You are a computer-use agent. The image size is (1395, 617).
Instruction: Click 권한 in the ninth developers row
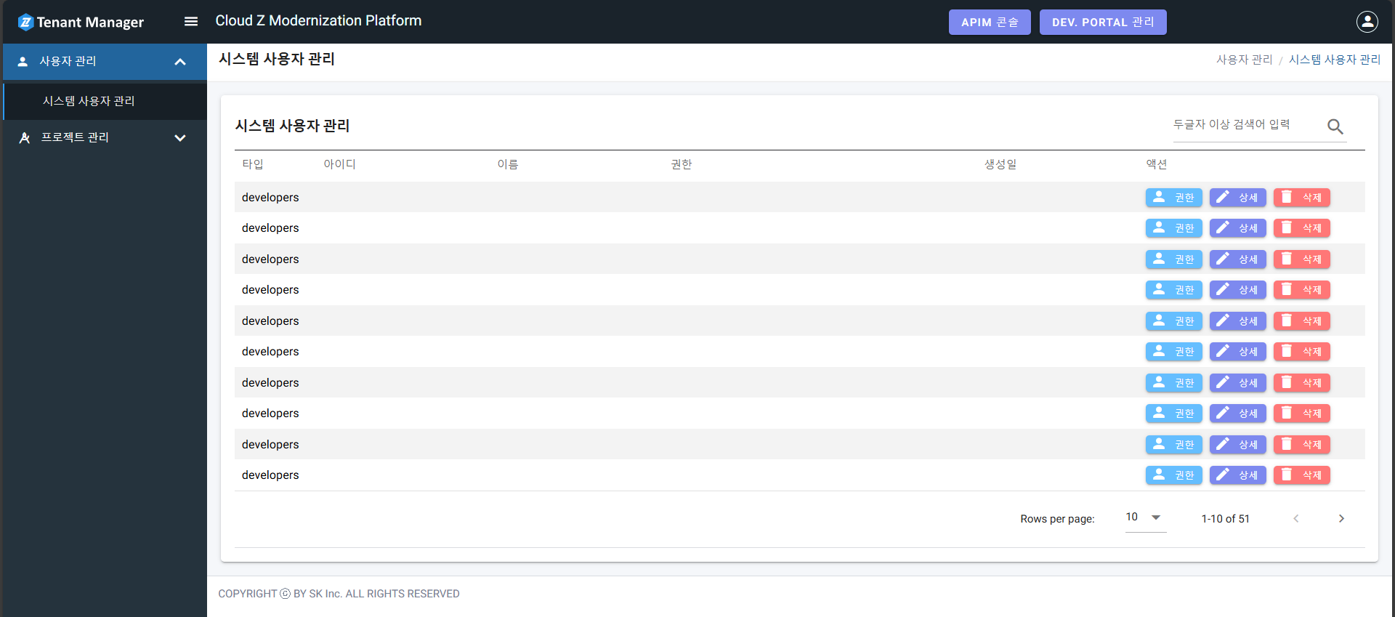click(x=1173, y=445)
